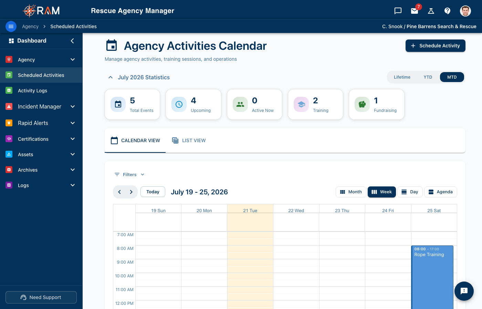
Task: Select the 21 Tue day header
Action: pos(250,210)
